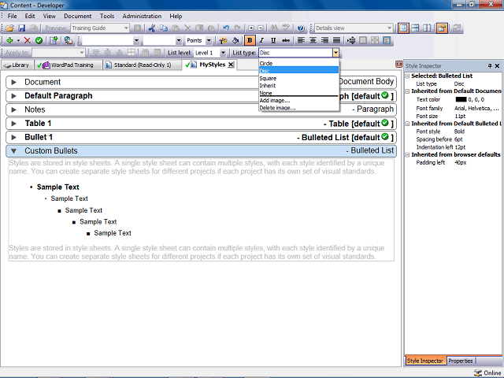Select Align right paragraph button
This screenshot has width=504, height=378.
tap(324, 40)
